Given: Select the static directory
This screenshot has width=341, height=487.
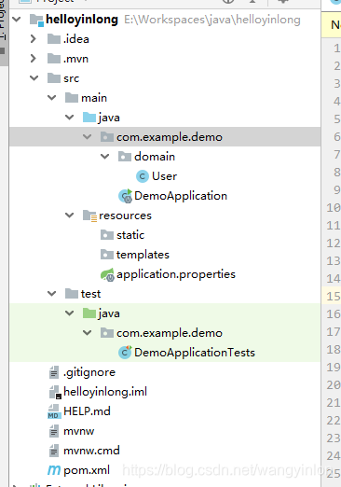Looking at the screenshot, I should 130,235.
